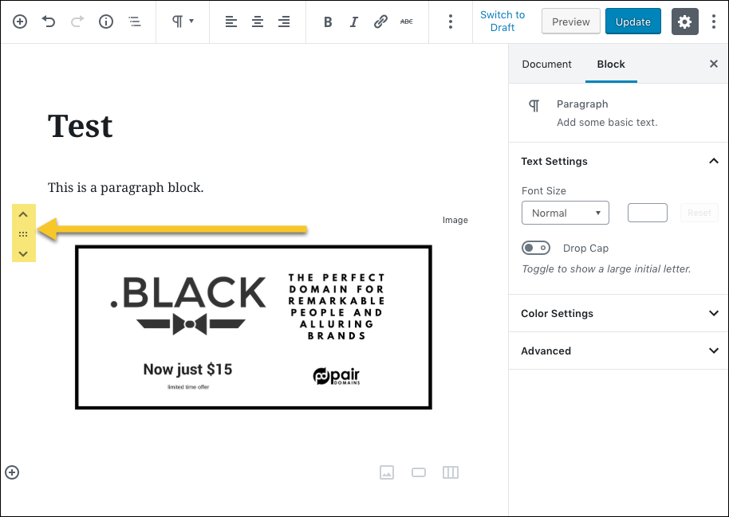Open block more options menu
Screen dimensions: 729x517
pos(451,22)
